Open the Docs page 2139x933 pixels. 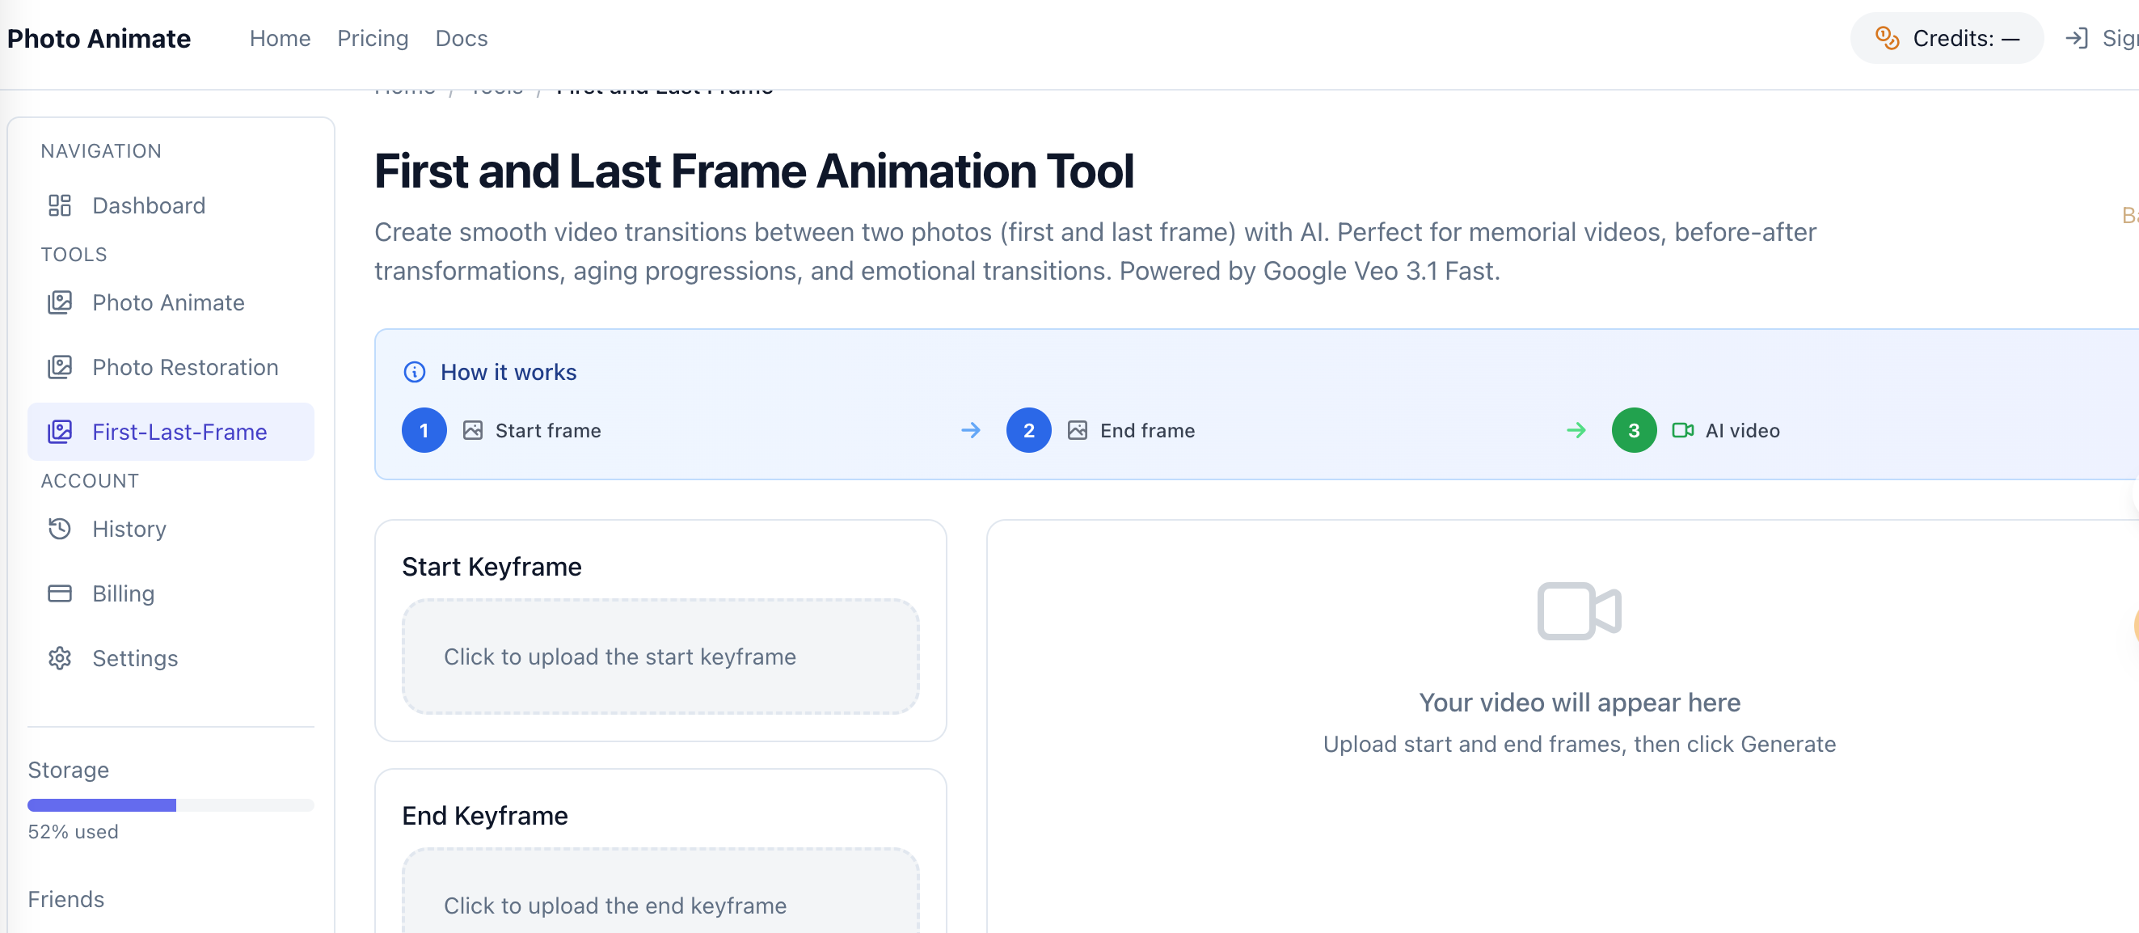[x=462, y=38]
